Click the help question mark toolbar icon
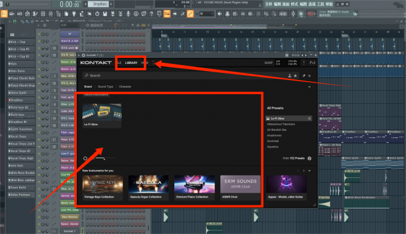This screenshot has height=234, width=406. (152, 14)
